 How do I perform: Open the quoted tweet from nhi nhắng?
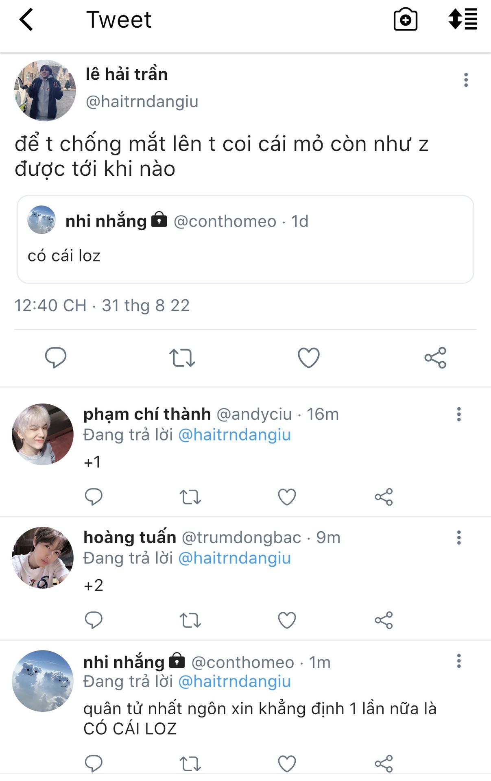pyautogui.click(x=245, y=239)
